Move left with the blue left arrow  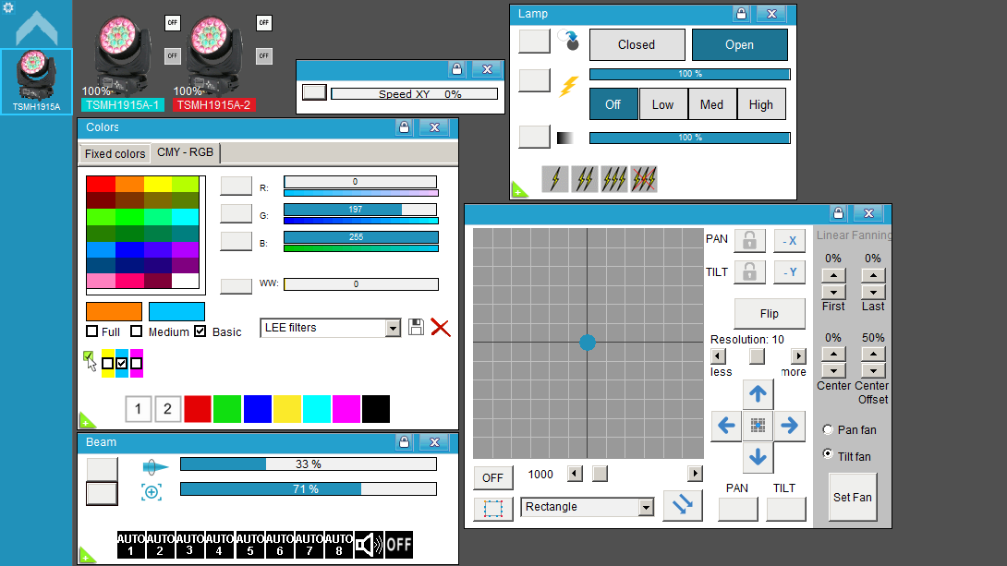pos(726,426)
